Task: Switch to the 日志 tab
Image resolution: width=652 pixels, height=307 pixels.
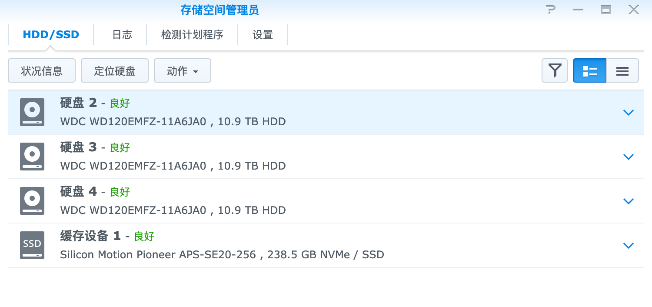Action: tap(121, 34)
